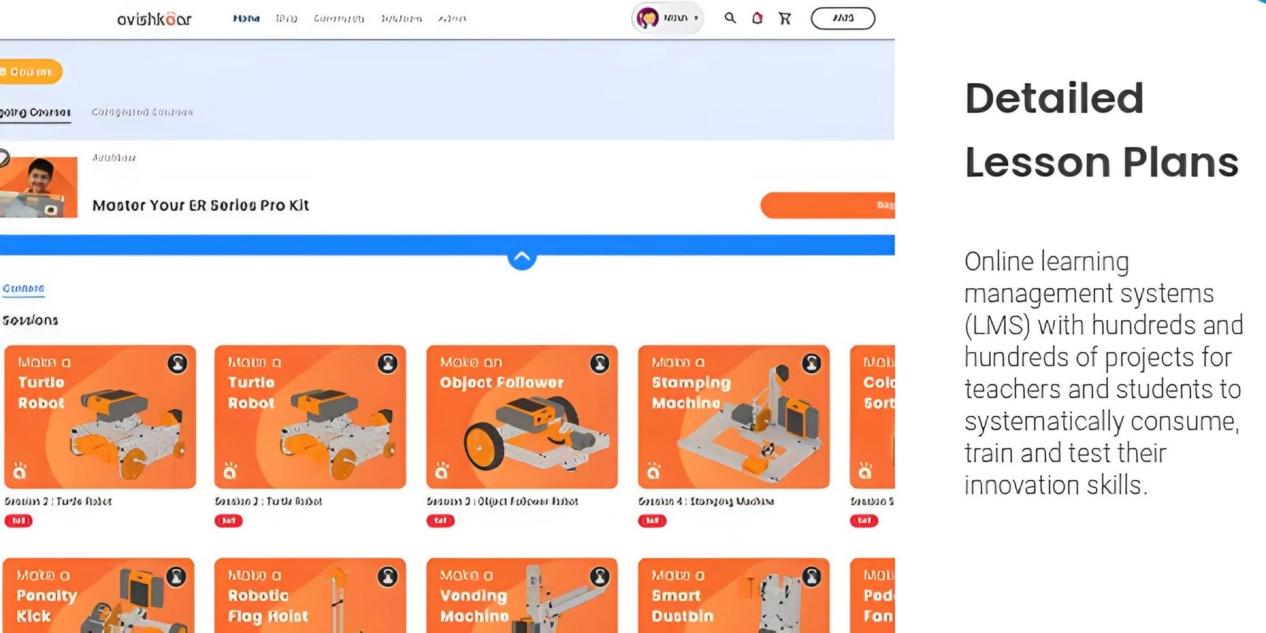The image size is (1266, 633).
Task: Click the avishkaar logo
Action: coord(154,18)
